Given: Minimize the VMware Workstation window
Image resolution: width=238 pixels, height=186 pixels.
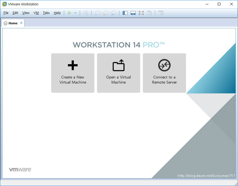Looking at the screenshot, I should coord(207,4).
